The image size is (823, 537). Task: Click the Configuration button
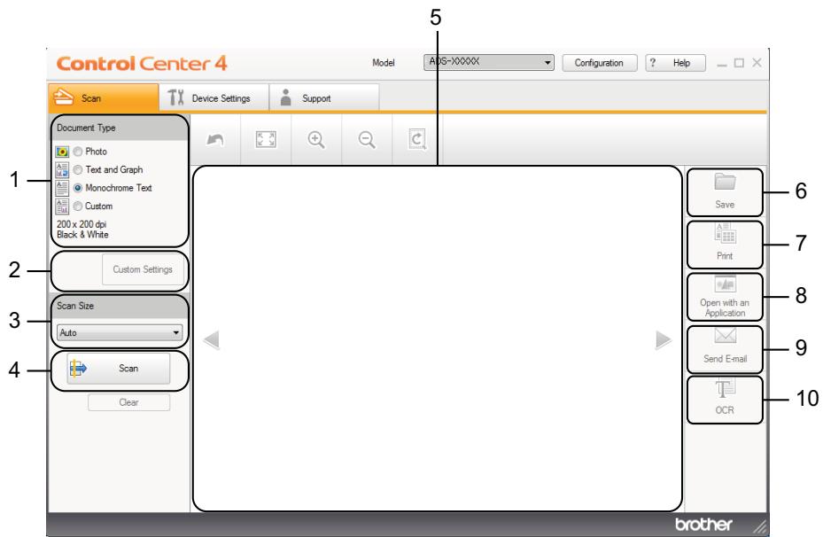pyautogui.click(x=600, y=62)
